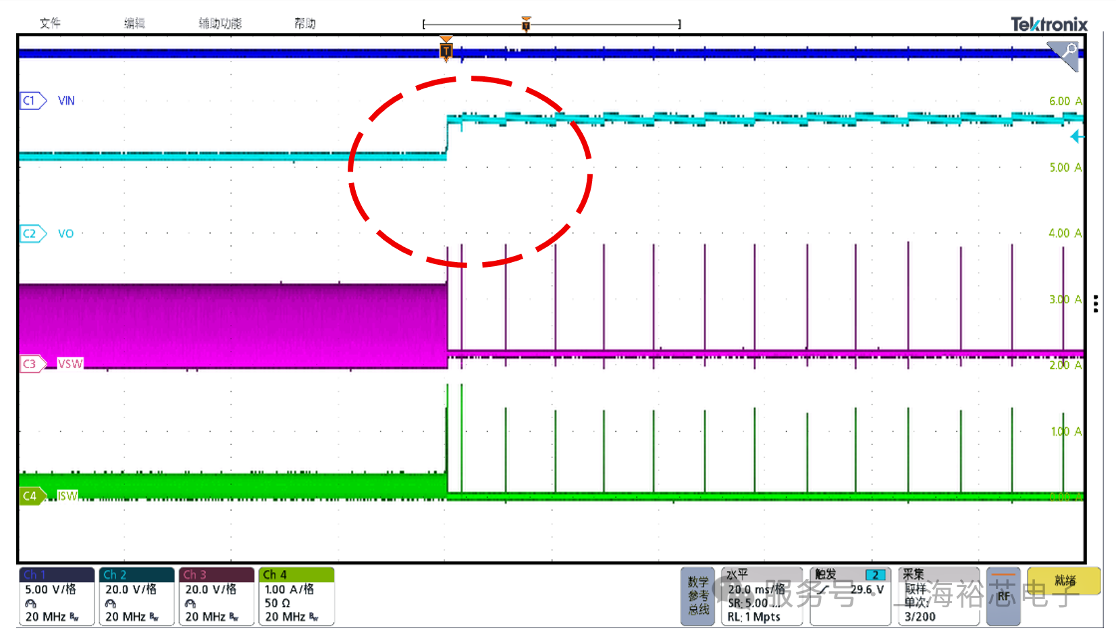
Task: Open the three-dot more options menu
Action: pyautogui.click(x=1095, y=304)
